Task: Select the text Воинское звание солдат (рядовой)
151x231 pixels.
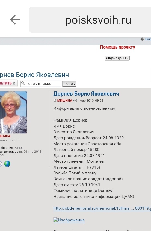Action: coord(88,179)
